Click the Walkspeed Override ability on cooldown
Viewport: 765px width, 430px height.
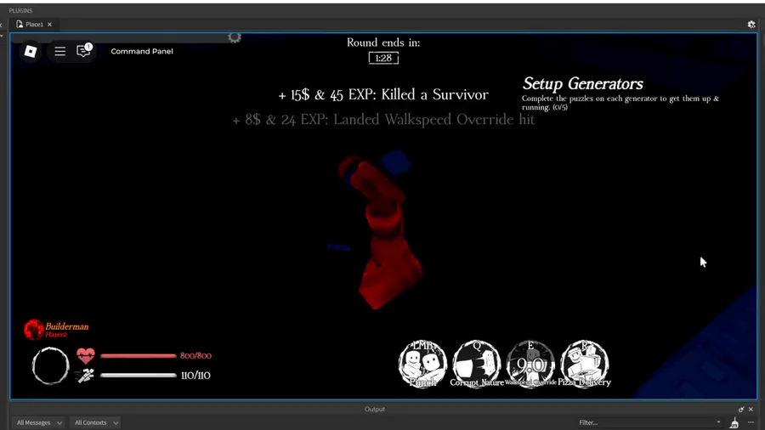coord(530,365)
